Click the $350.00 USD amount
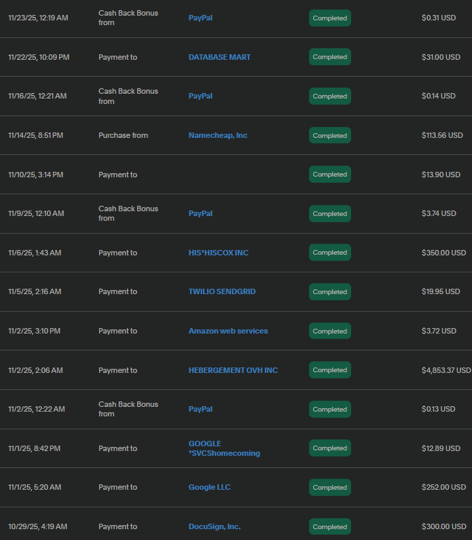This screenshot has width=472, height=540. pos(443,253)
